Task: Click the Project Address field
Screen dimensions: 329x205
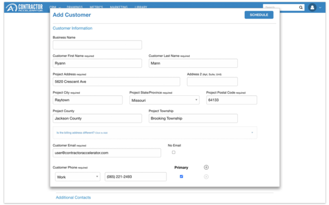Action: click(x=116, y=81)
